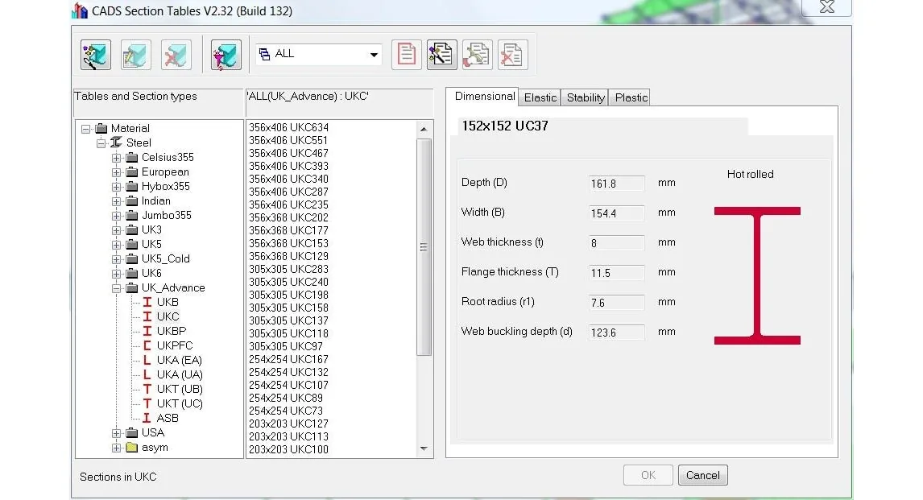Click the Material folder icon

[x=101, y=128]
